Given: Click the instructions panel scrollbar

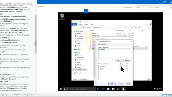Looking at the screenshot, I should [x=36, y=34].
